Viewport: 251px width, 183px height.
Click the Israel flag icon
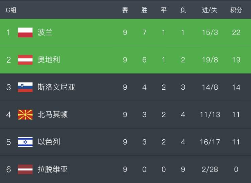tap(25, 142)
